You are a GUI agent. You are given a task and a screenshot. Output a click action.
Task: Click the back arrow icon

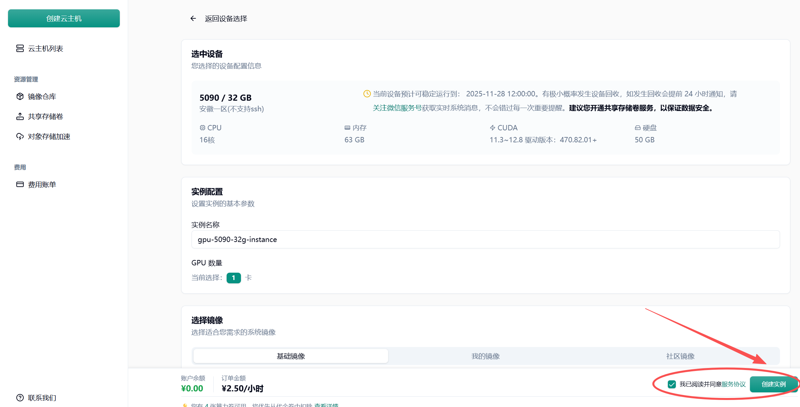coord(193,19)
